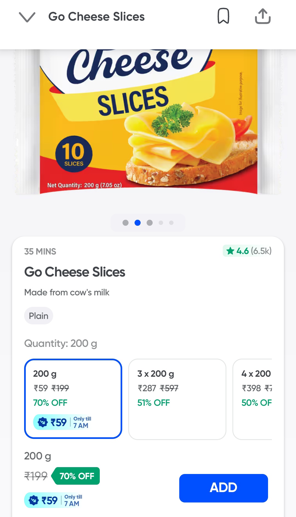Tap the 35 MINS delivery label
The width and height of the screenshot is (296, 517).
pyautogui.click(x=40, y=252)
